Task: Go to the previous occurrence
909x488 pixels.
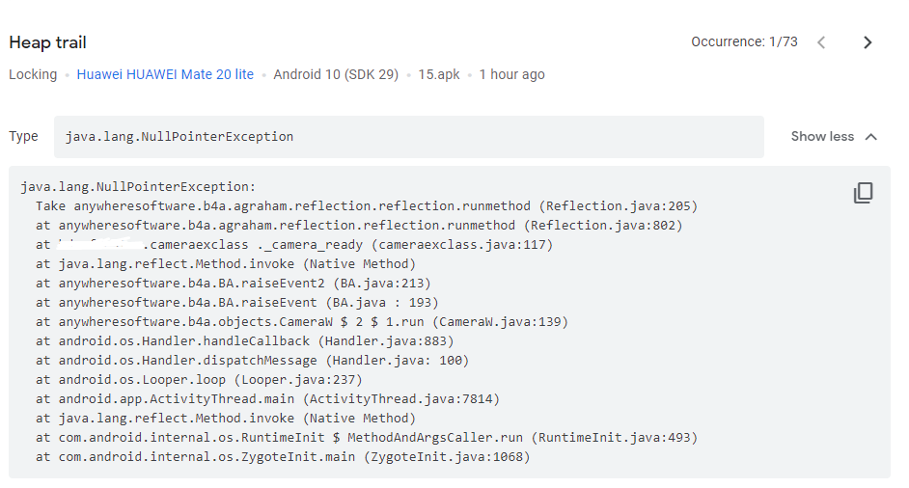Action: tap(821, 42)
